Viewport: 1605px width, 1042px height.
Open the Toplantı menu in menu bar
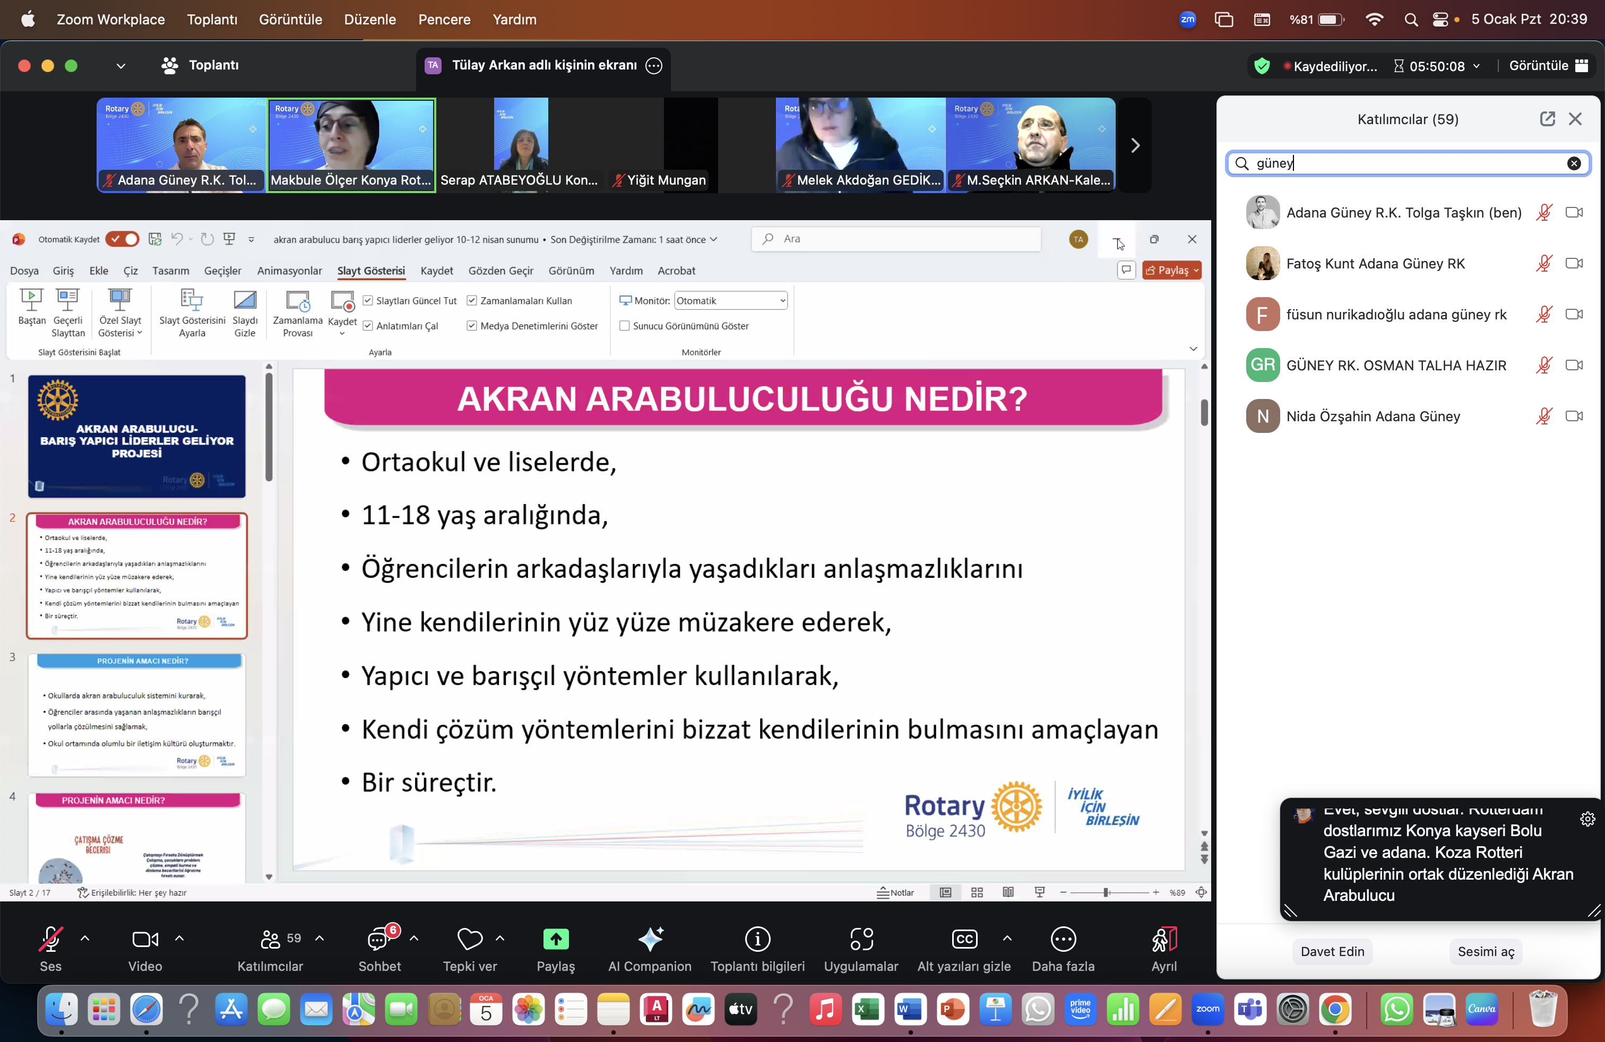click(x=212, y=20)
